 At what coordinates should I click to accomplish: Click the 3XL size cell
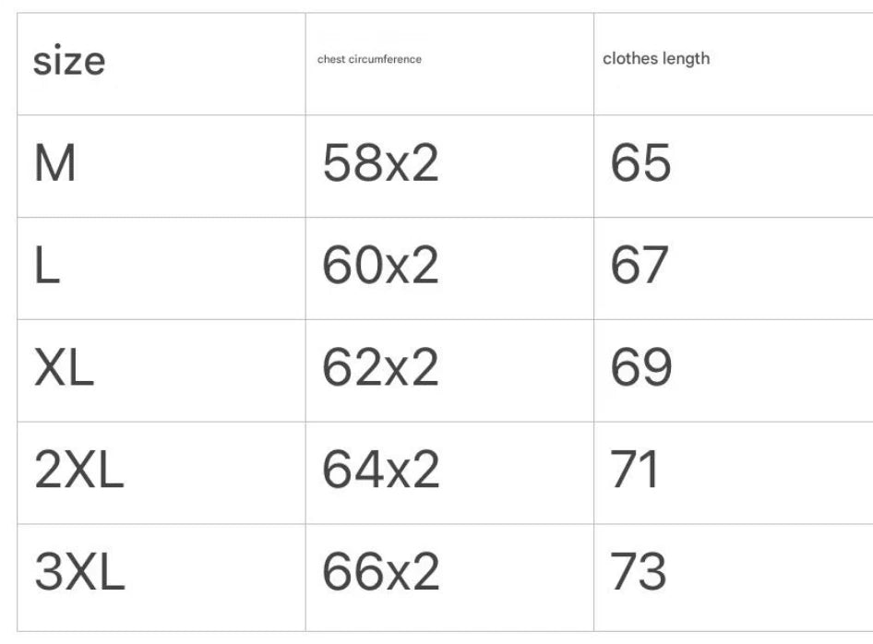78,574
